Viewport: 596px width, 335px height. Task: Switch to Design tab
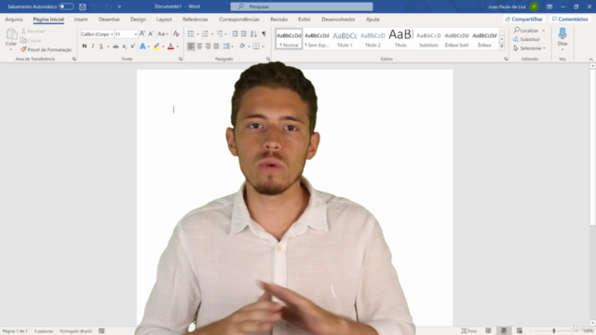point(138,20)
